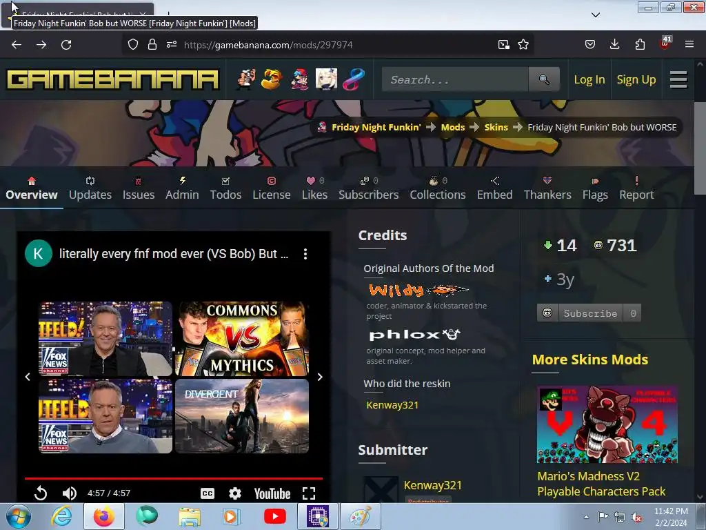Viewport: 706px width, 530px height.
Task: Open the License tab
Action: click(272, 188)
